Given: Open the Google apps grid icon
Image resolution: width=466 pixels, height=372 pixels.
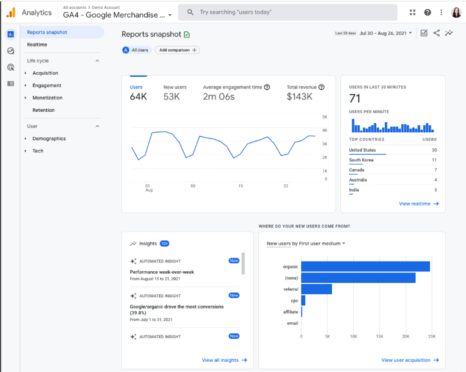Looking at the screenshot, I should tap(412, 12).
